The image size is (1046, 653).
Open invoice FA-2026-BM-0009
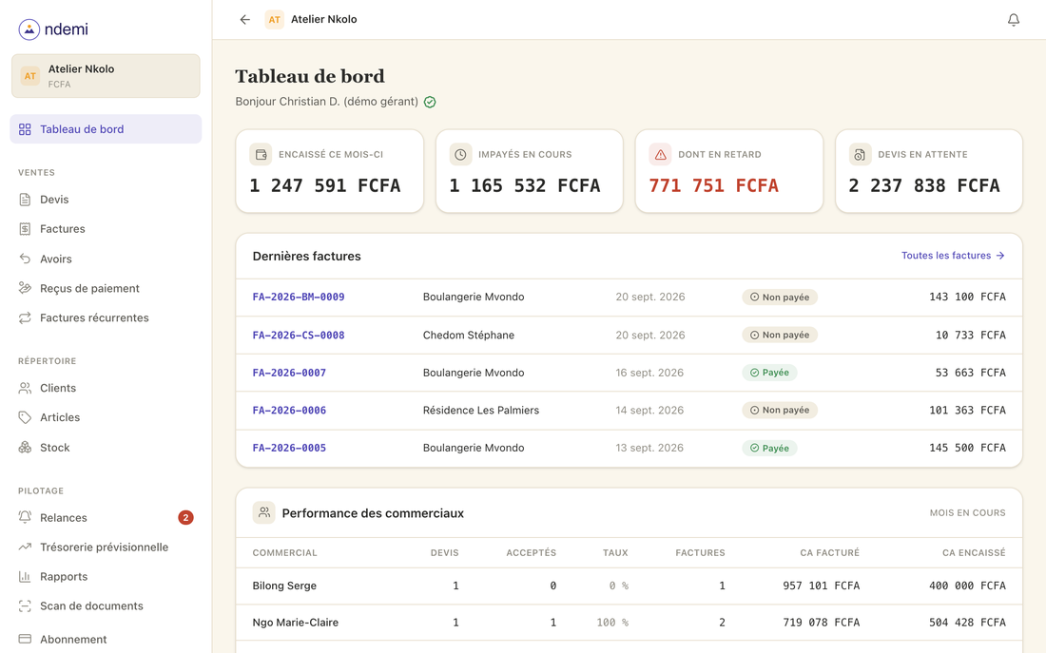coord(299,297)
